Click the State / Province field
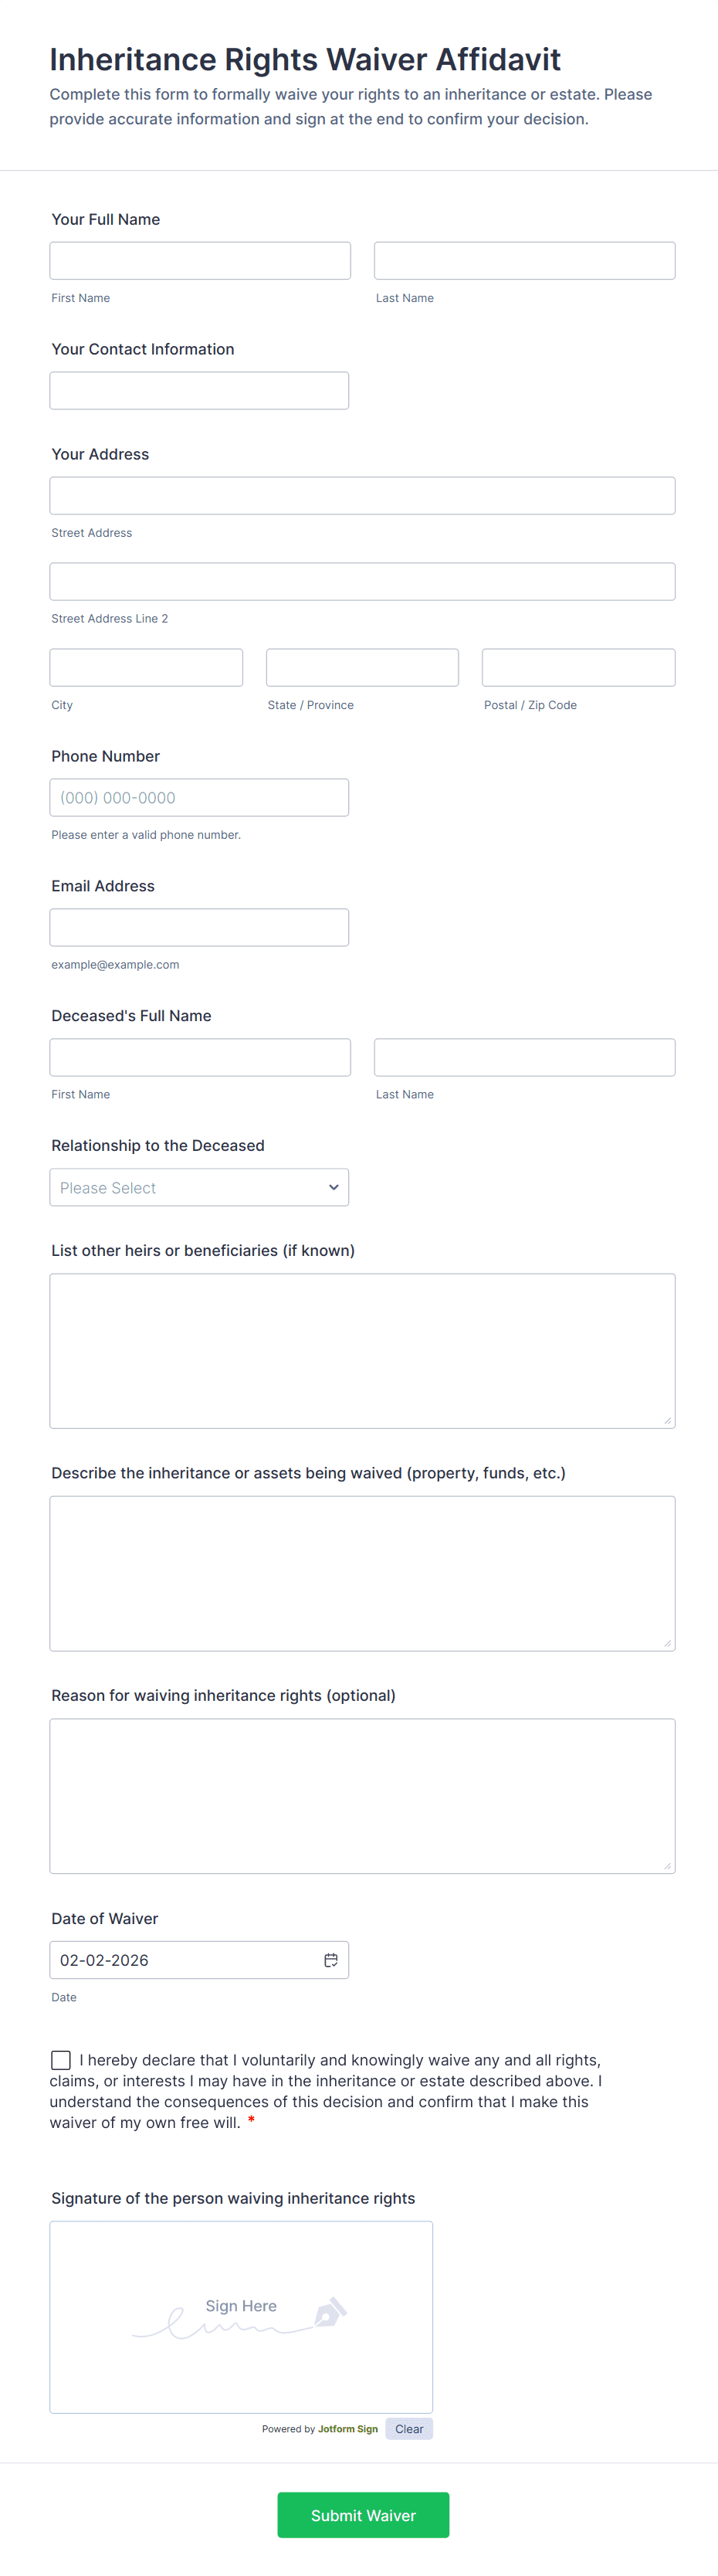 tap(362, 667)
